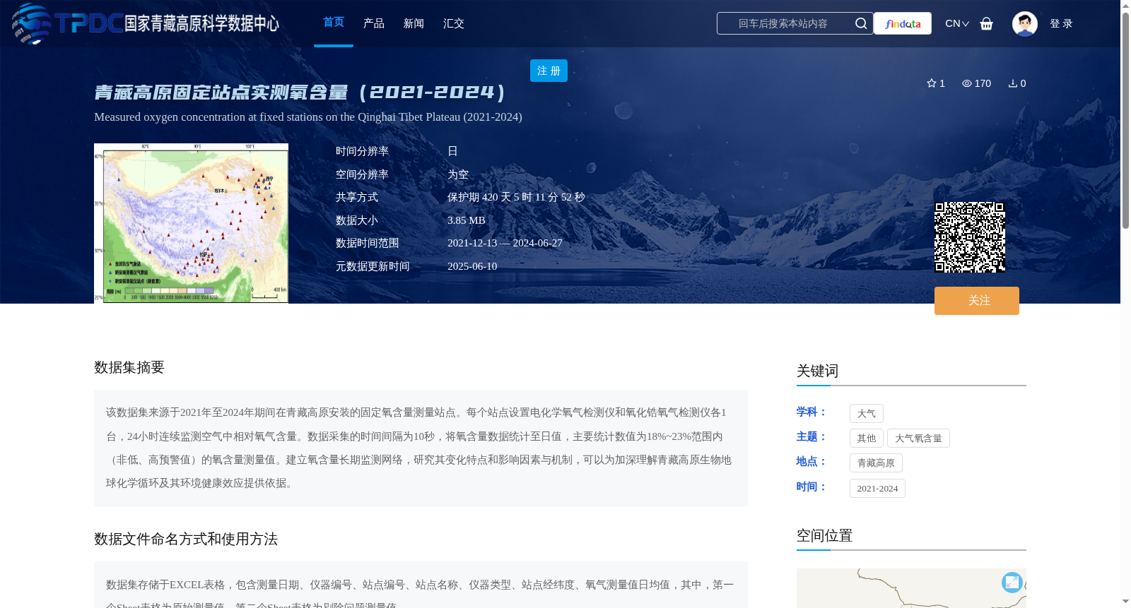Click the 关键词 section heading
Screen dimensions: 1131x608
pos(818,371)
